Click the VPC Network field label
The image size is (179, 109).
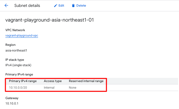pyautogui.click(x=15, y=30)
